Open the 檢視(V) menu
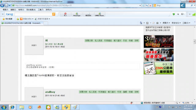Screen dimensions: 196x110 coord(21,10)
